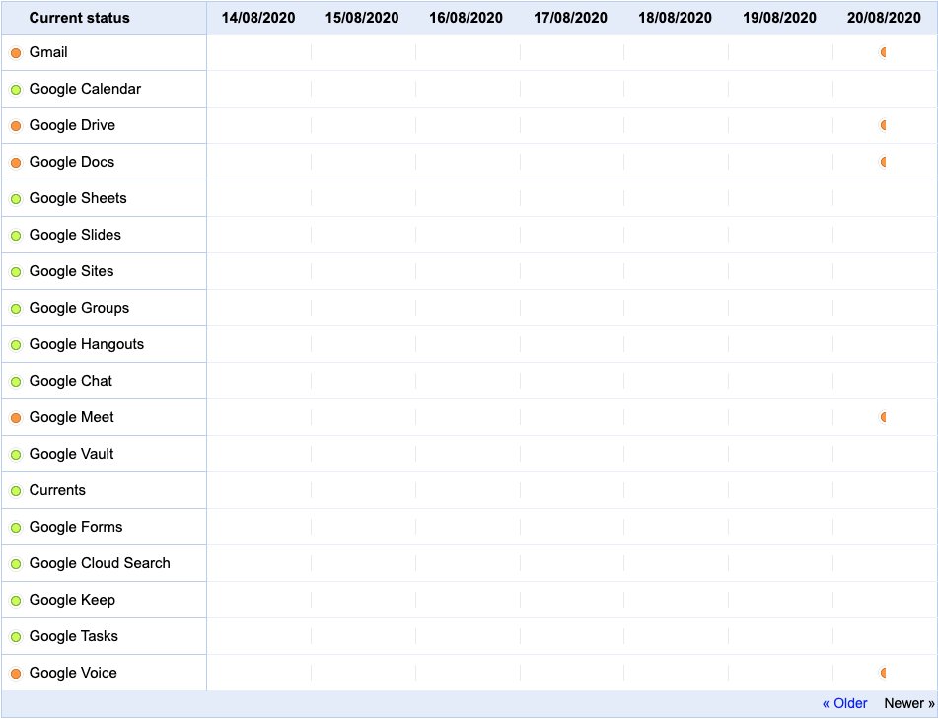Viewport: 938px width, 719px height.
Task: Select the Google Chat service name
Action: point(71,381)
